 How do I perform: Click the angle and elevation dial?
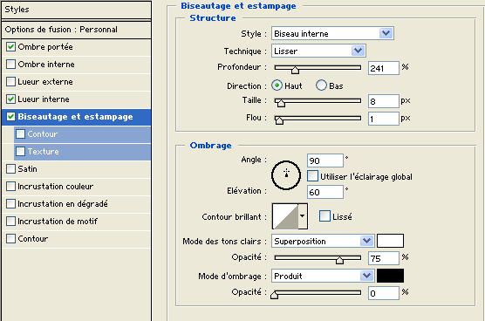coord(286,175)
